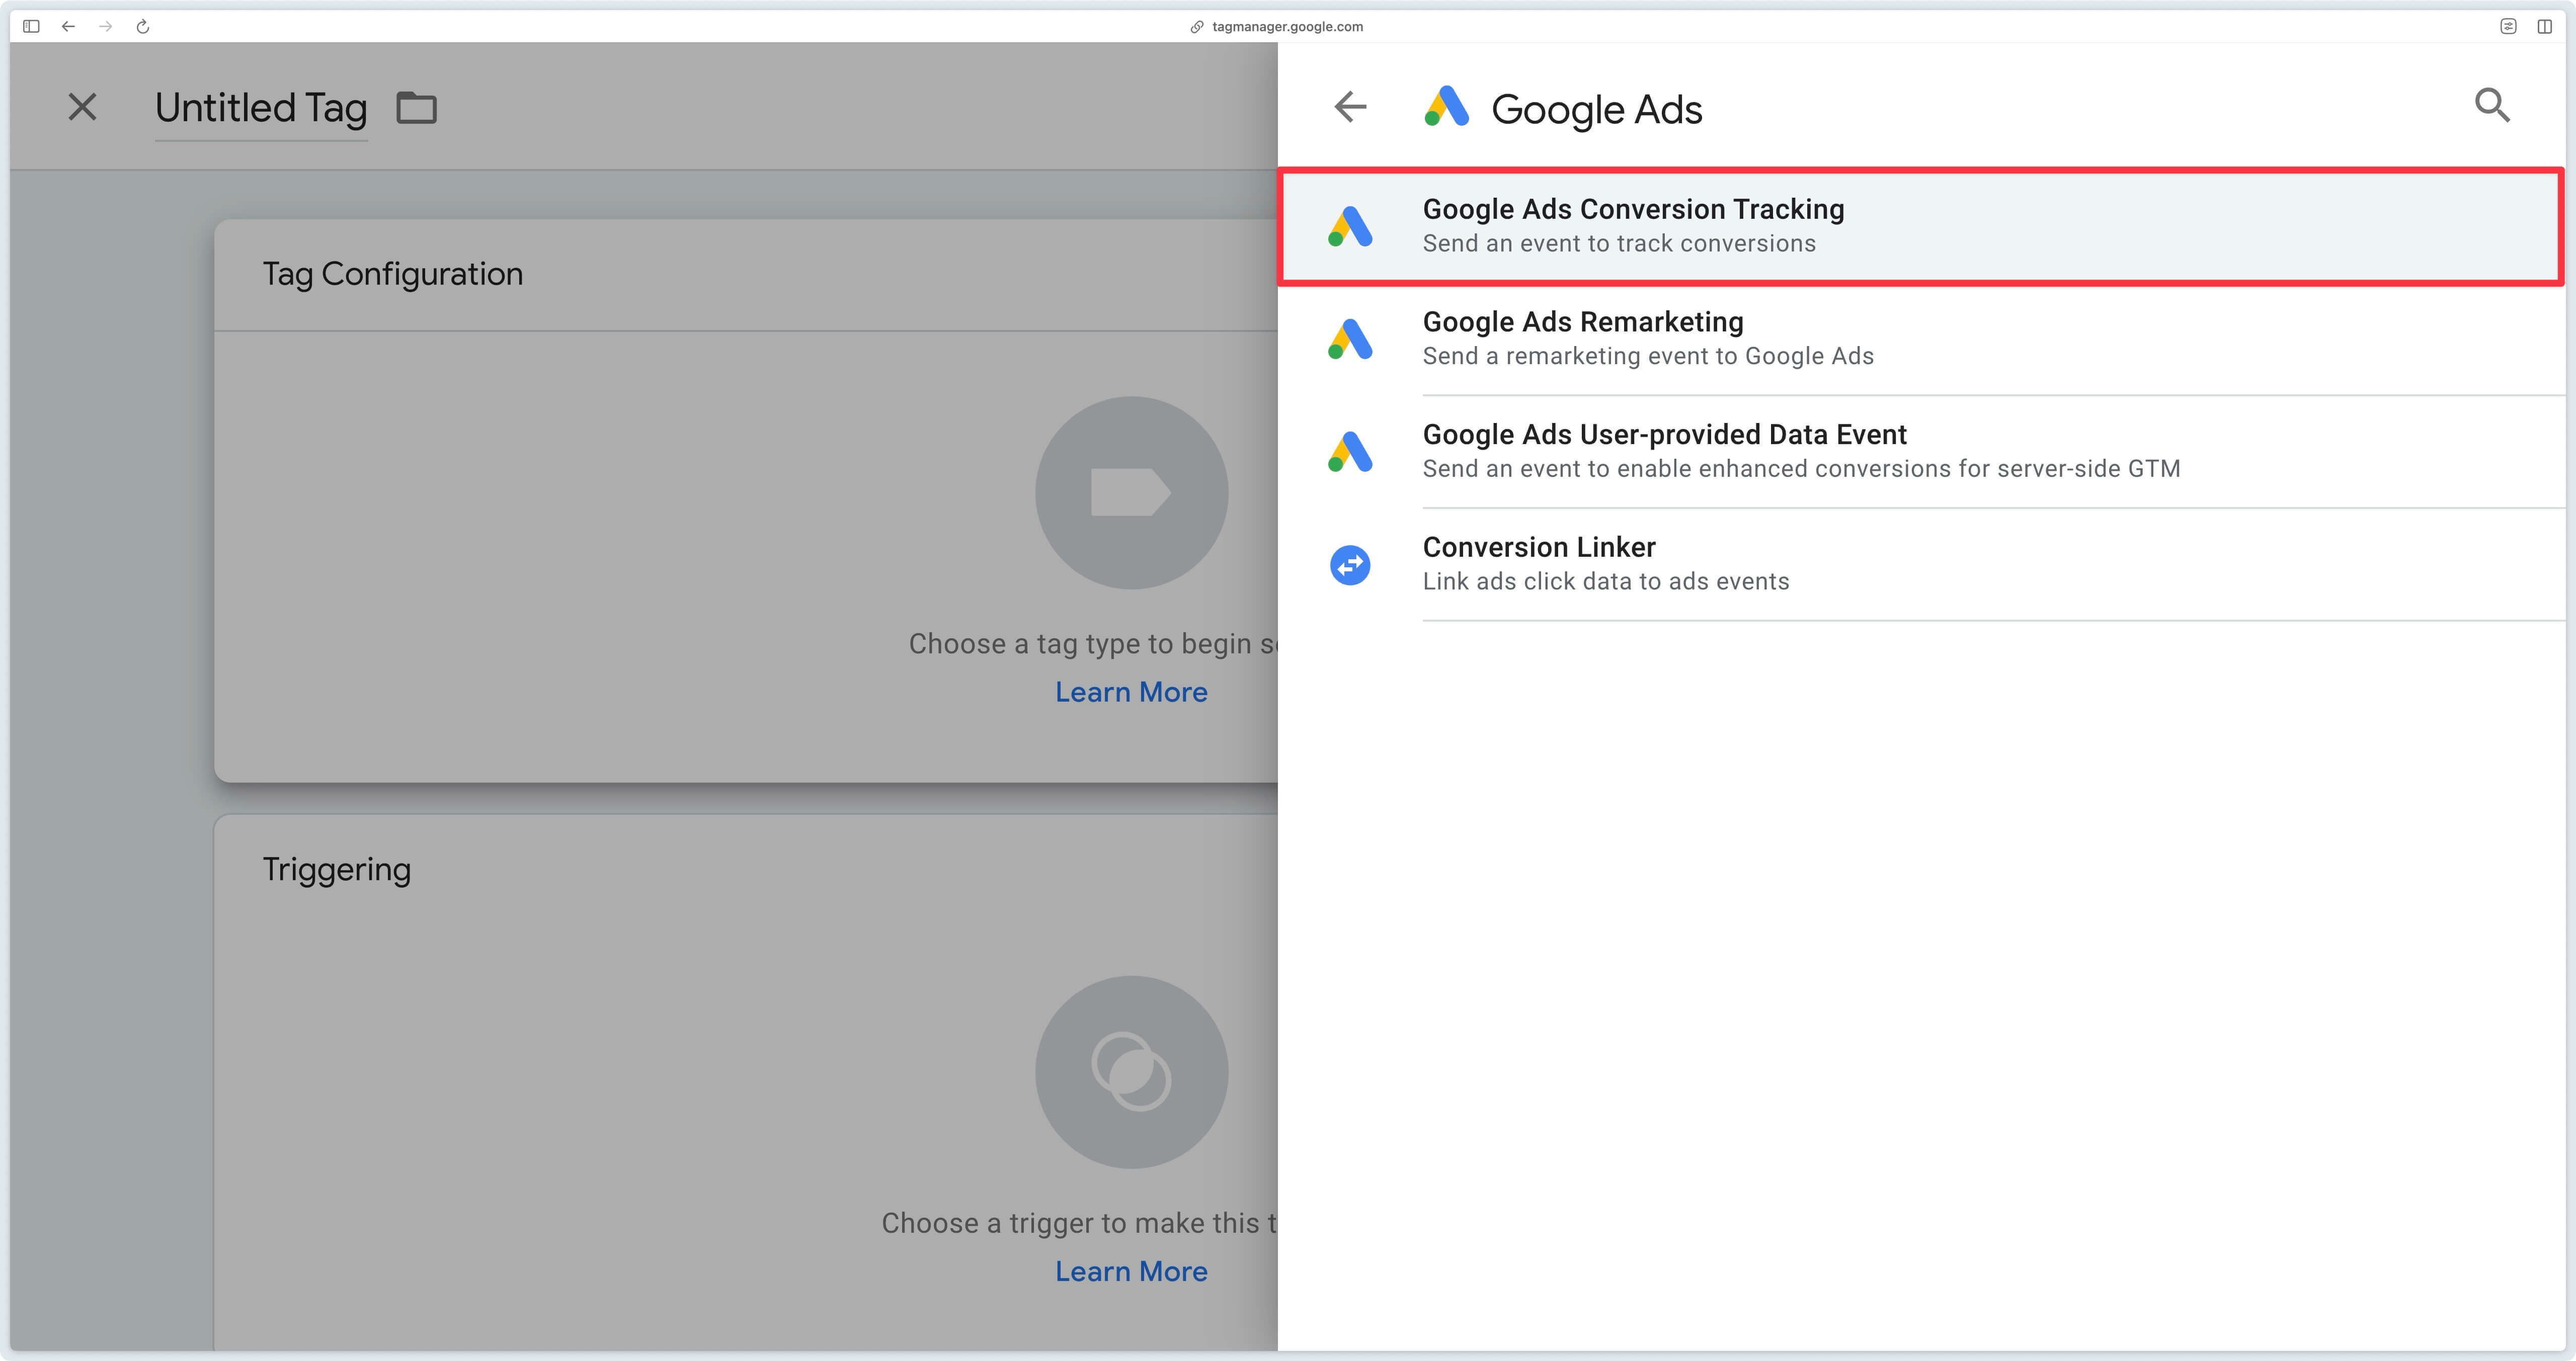Click the tagmanager.google.com address bar

pos(1287,27)
